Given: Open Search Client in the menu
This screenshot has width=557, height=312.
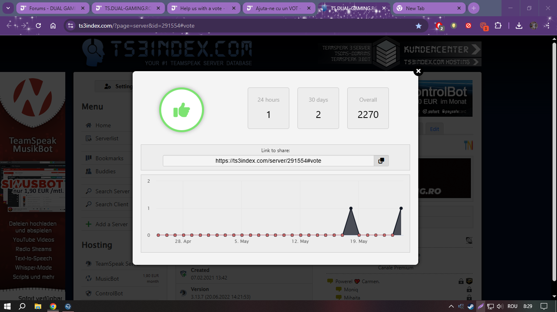Looking at the screenshot, I should (112, 204).
